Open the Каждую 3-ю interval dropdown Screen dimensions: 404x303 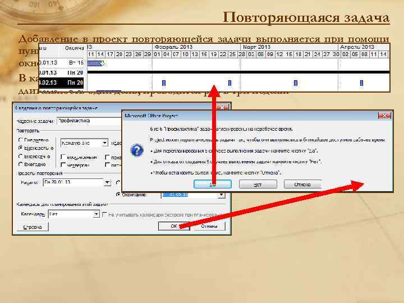click(x=104, y=143)
